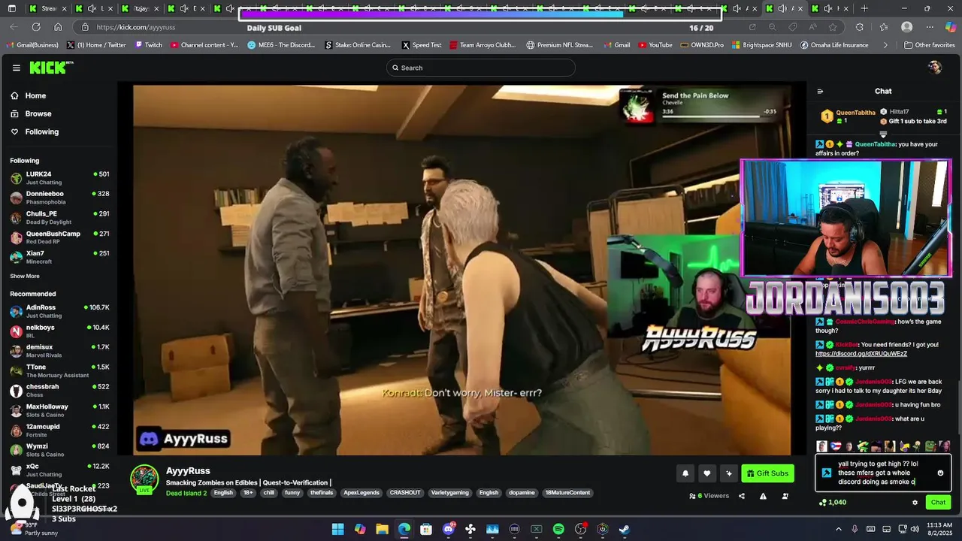This screenshot has width=962, height=541.
Task: Open AyyyRuss channel avatar
Action: [x=144, y=479]
